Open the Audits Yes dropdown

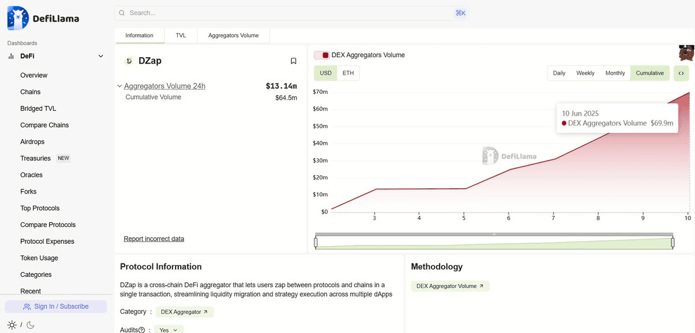click(x=169, y=330)
